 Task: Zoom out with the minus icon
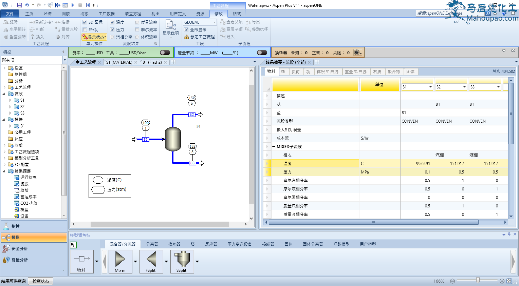pyautogui.click(x=452, y=281)
